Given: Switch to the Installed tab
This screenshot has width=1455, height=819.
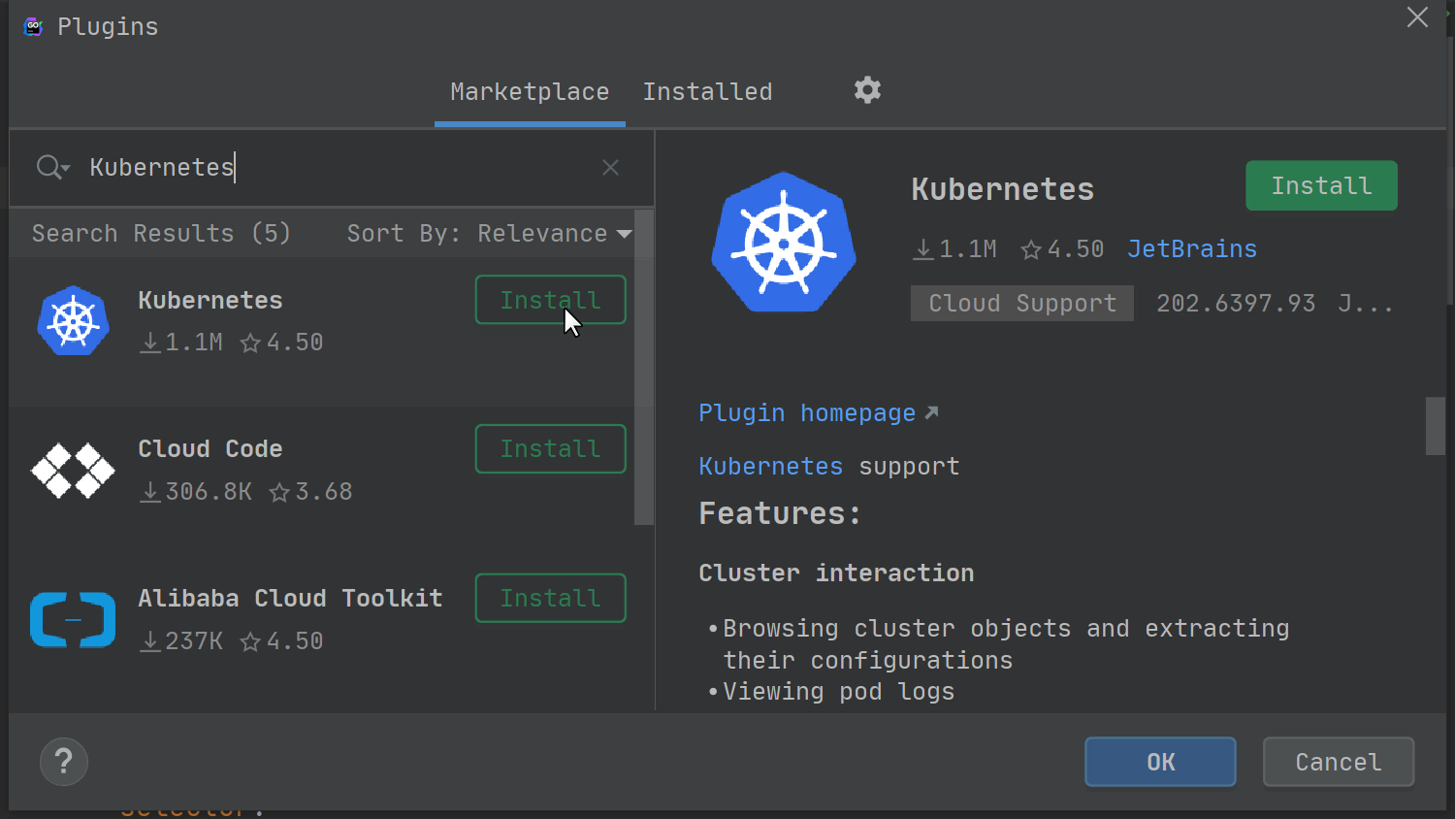Looking at the screenshot, I should click(707, 91).
